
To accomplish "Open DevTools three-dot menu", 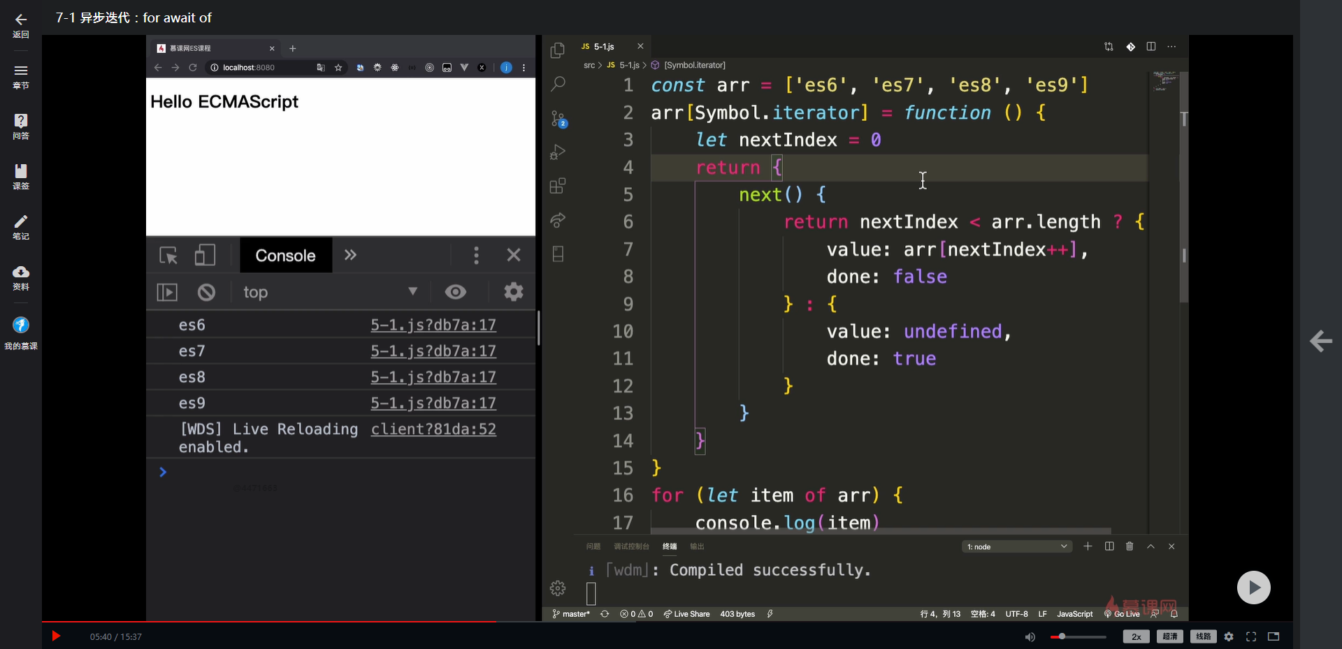I will coord(477,255).
